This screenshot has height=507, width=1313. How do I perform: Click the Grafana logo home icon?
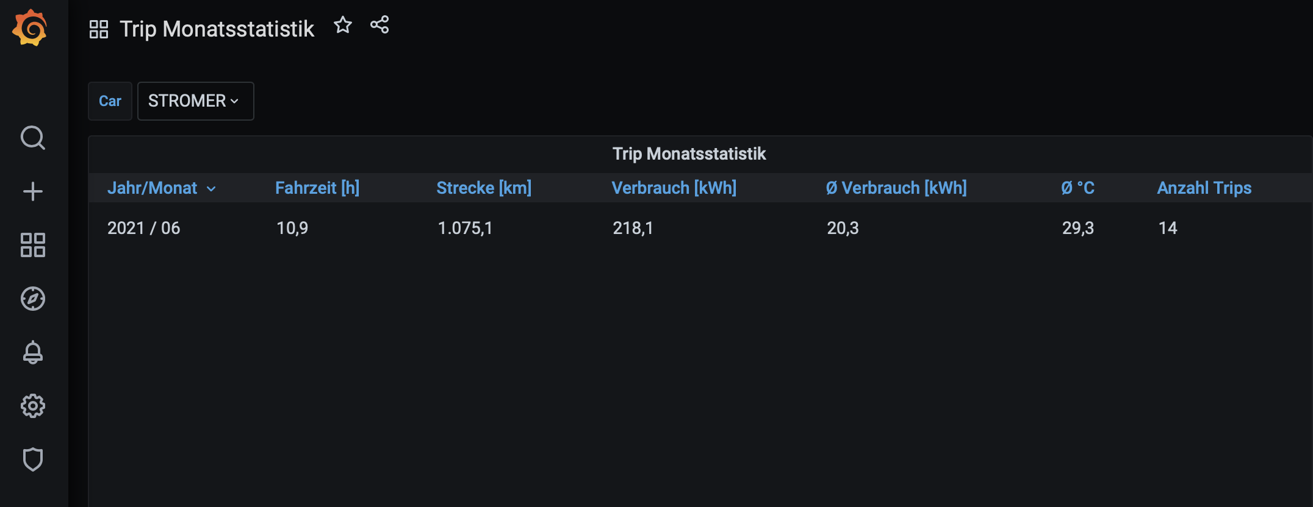(x=30, y=28)
